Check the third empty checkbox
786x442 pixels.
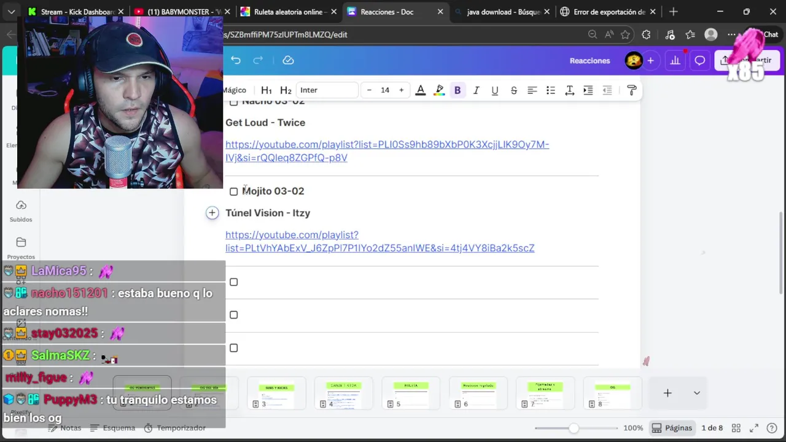[234, 348]
